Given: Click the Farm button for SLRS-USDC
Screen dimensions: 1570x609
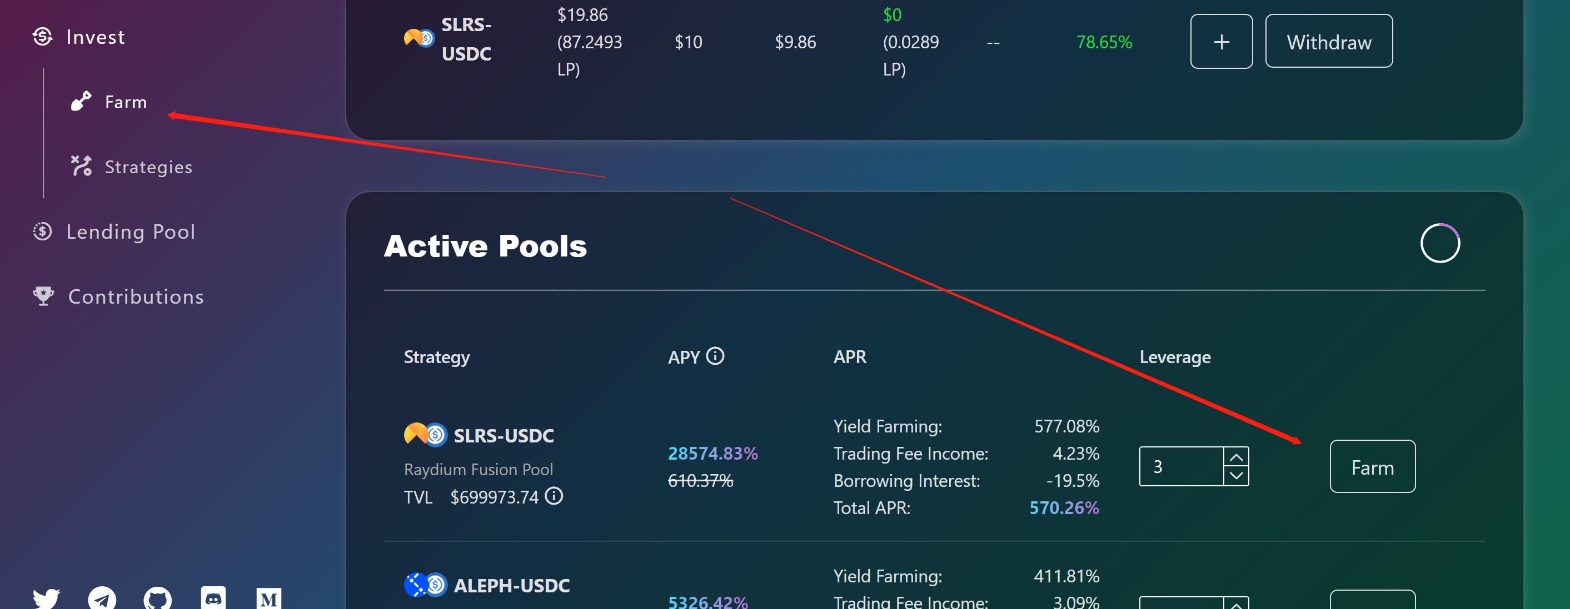Looking at the screenshot, I should (x=1372, y=467).
